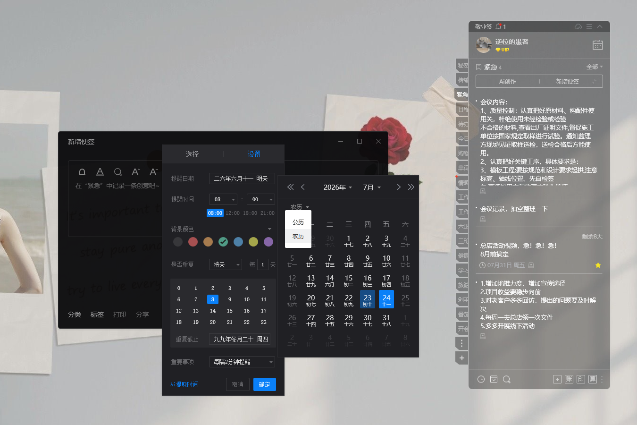Viewport: 637px width, 425px height.
Task: Click 打印 in new note footer
Action: point(120,314)
